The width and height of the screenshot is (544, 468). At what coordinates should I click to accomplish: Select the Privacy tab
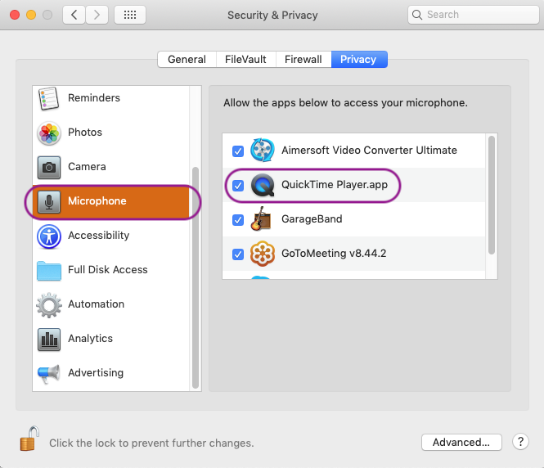[359, 60]
